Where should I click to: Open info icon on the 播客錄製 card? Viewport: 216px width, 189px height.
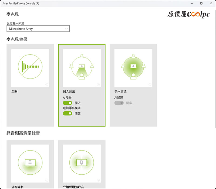(x=47, y=180)
